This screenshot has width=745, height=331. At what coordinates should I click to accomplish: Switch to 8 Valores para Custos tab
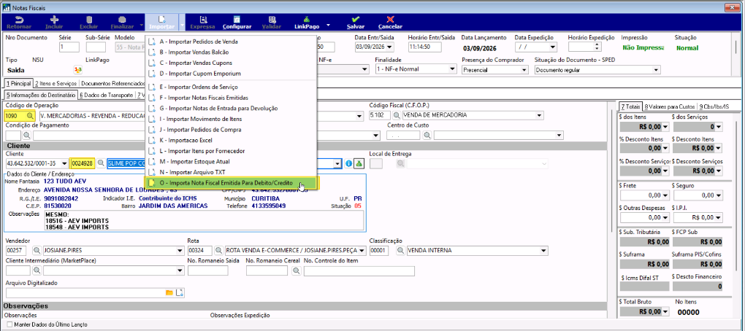click(x=670, y=106)
